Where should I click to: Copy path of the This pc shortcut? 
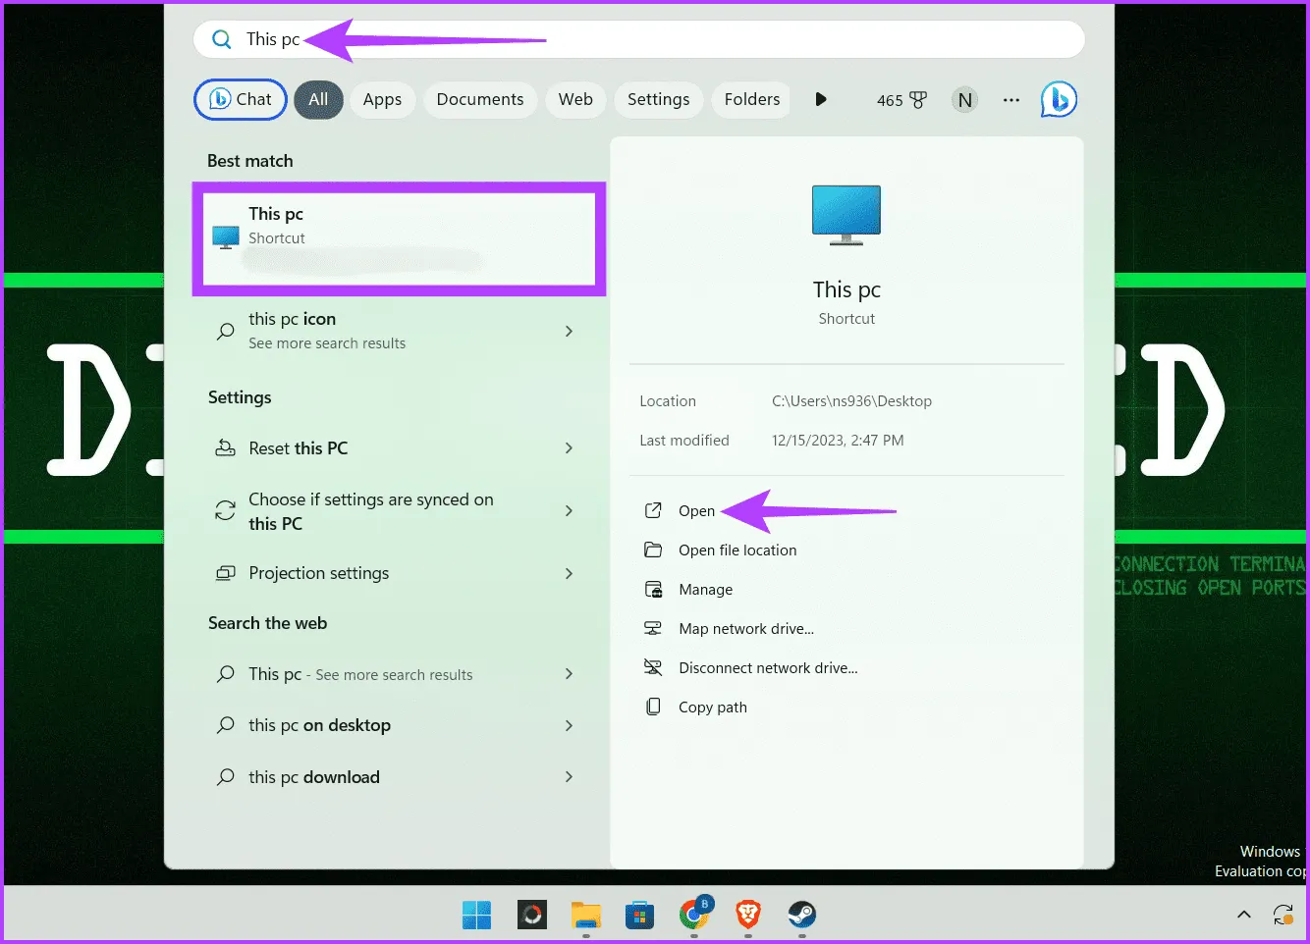tap(713, 707)
